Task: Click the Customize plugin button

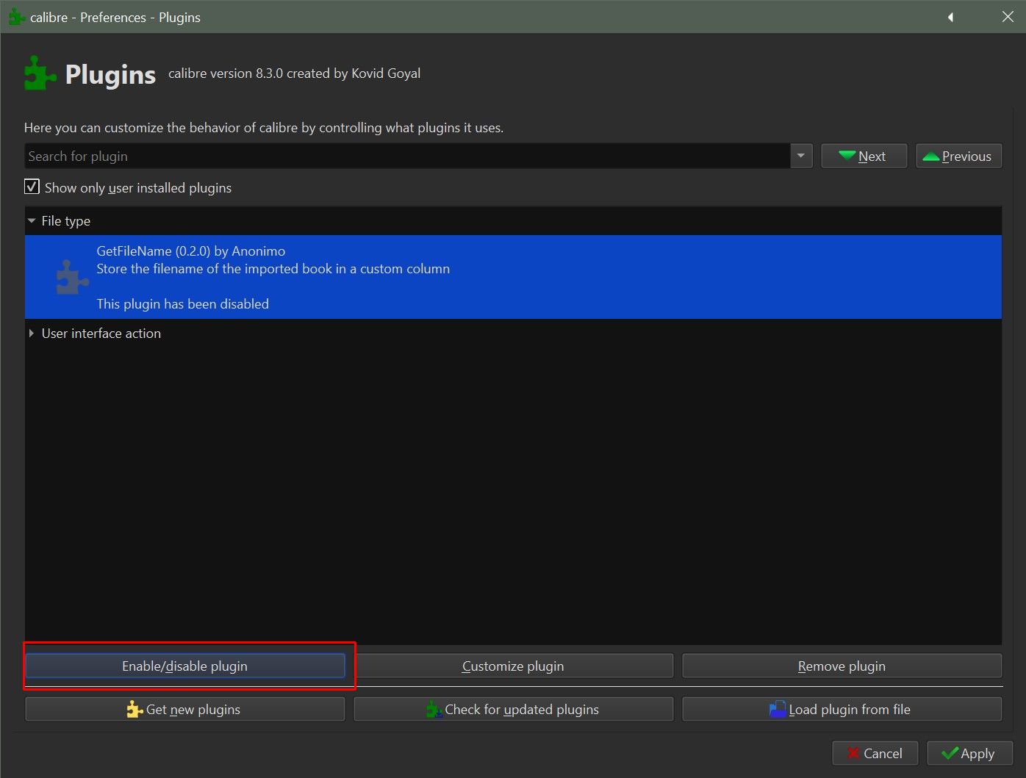Action: tap(513, 666)
